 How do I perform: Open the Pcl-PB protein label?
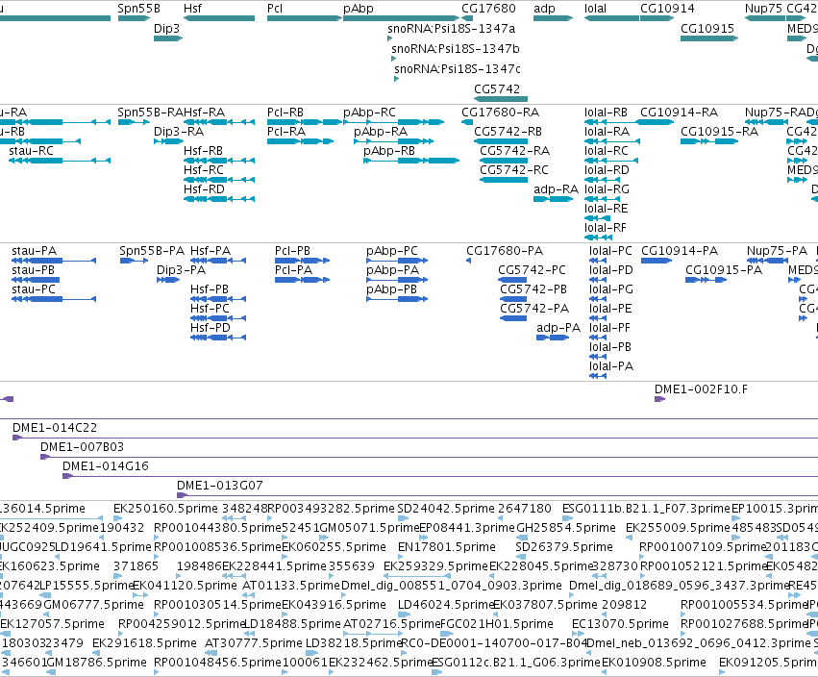(292, 251)
